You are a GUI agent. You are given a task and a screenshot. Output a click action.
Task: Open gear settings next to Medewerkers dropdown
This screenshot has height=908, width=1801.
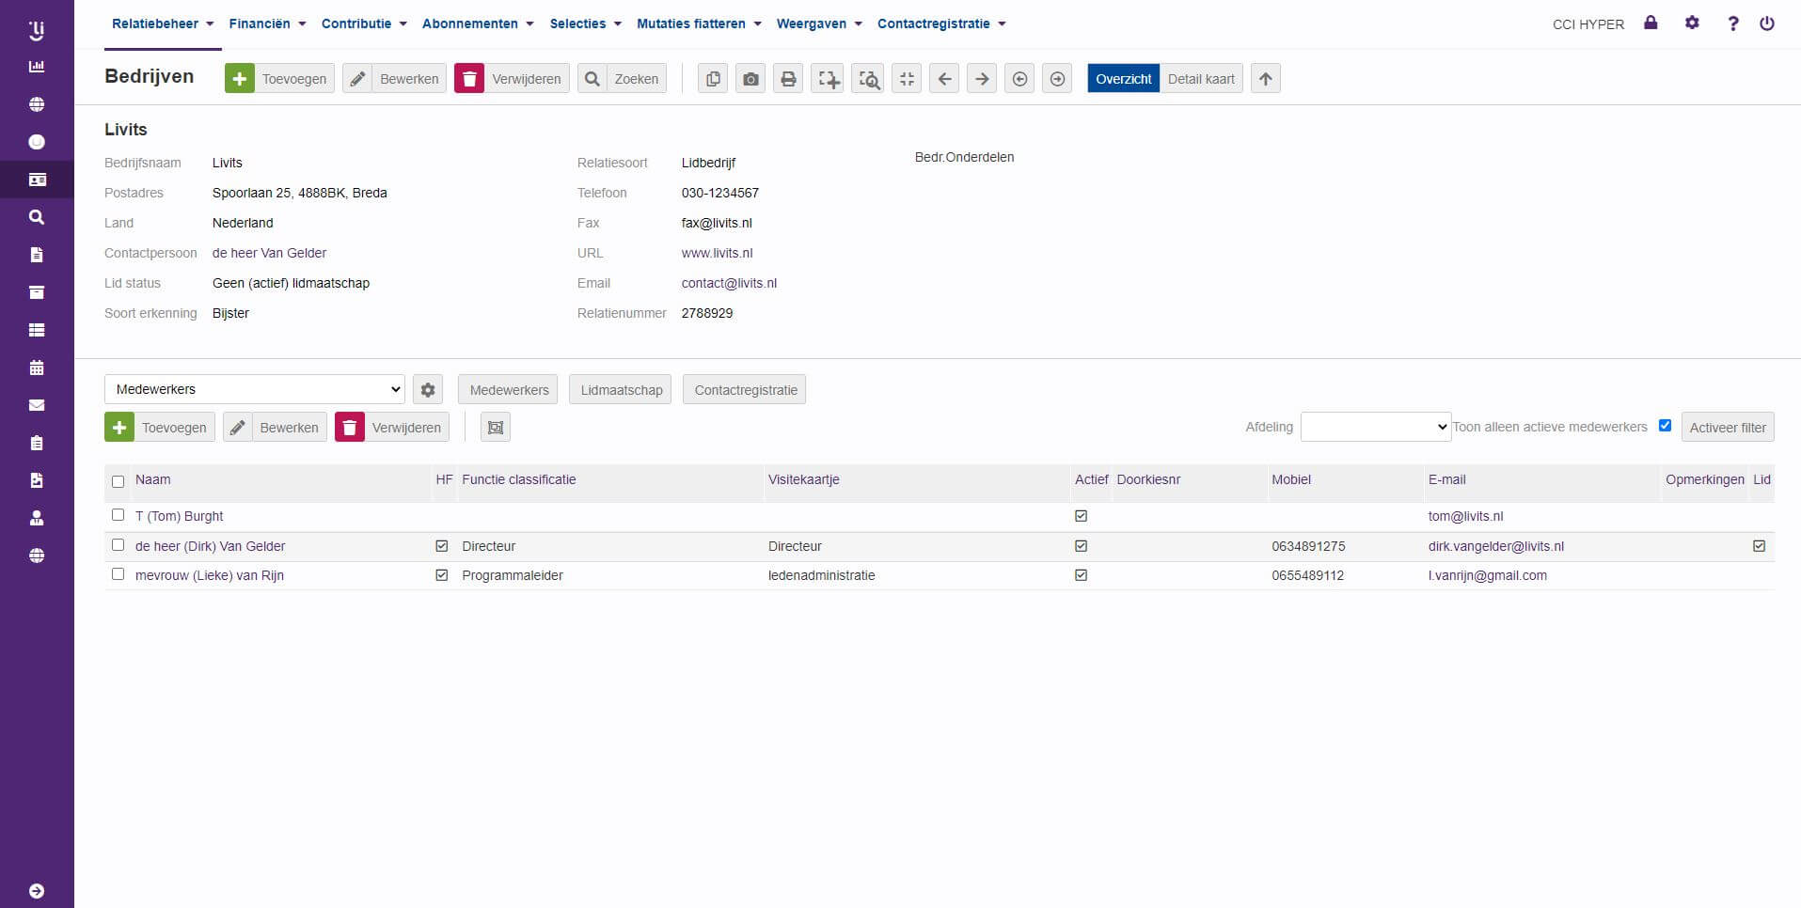coord(428,390)
